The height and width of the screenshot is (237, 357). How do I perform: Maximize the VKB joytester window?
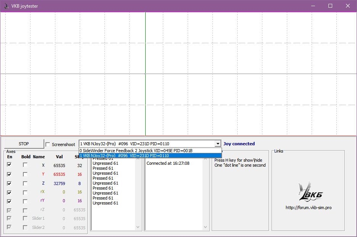[330, 6]
